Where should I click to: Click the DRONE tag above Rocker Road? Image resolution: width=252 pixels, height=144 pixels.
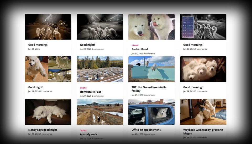click(135, 45)
